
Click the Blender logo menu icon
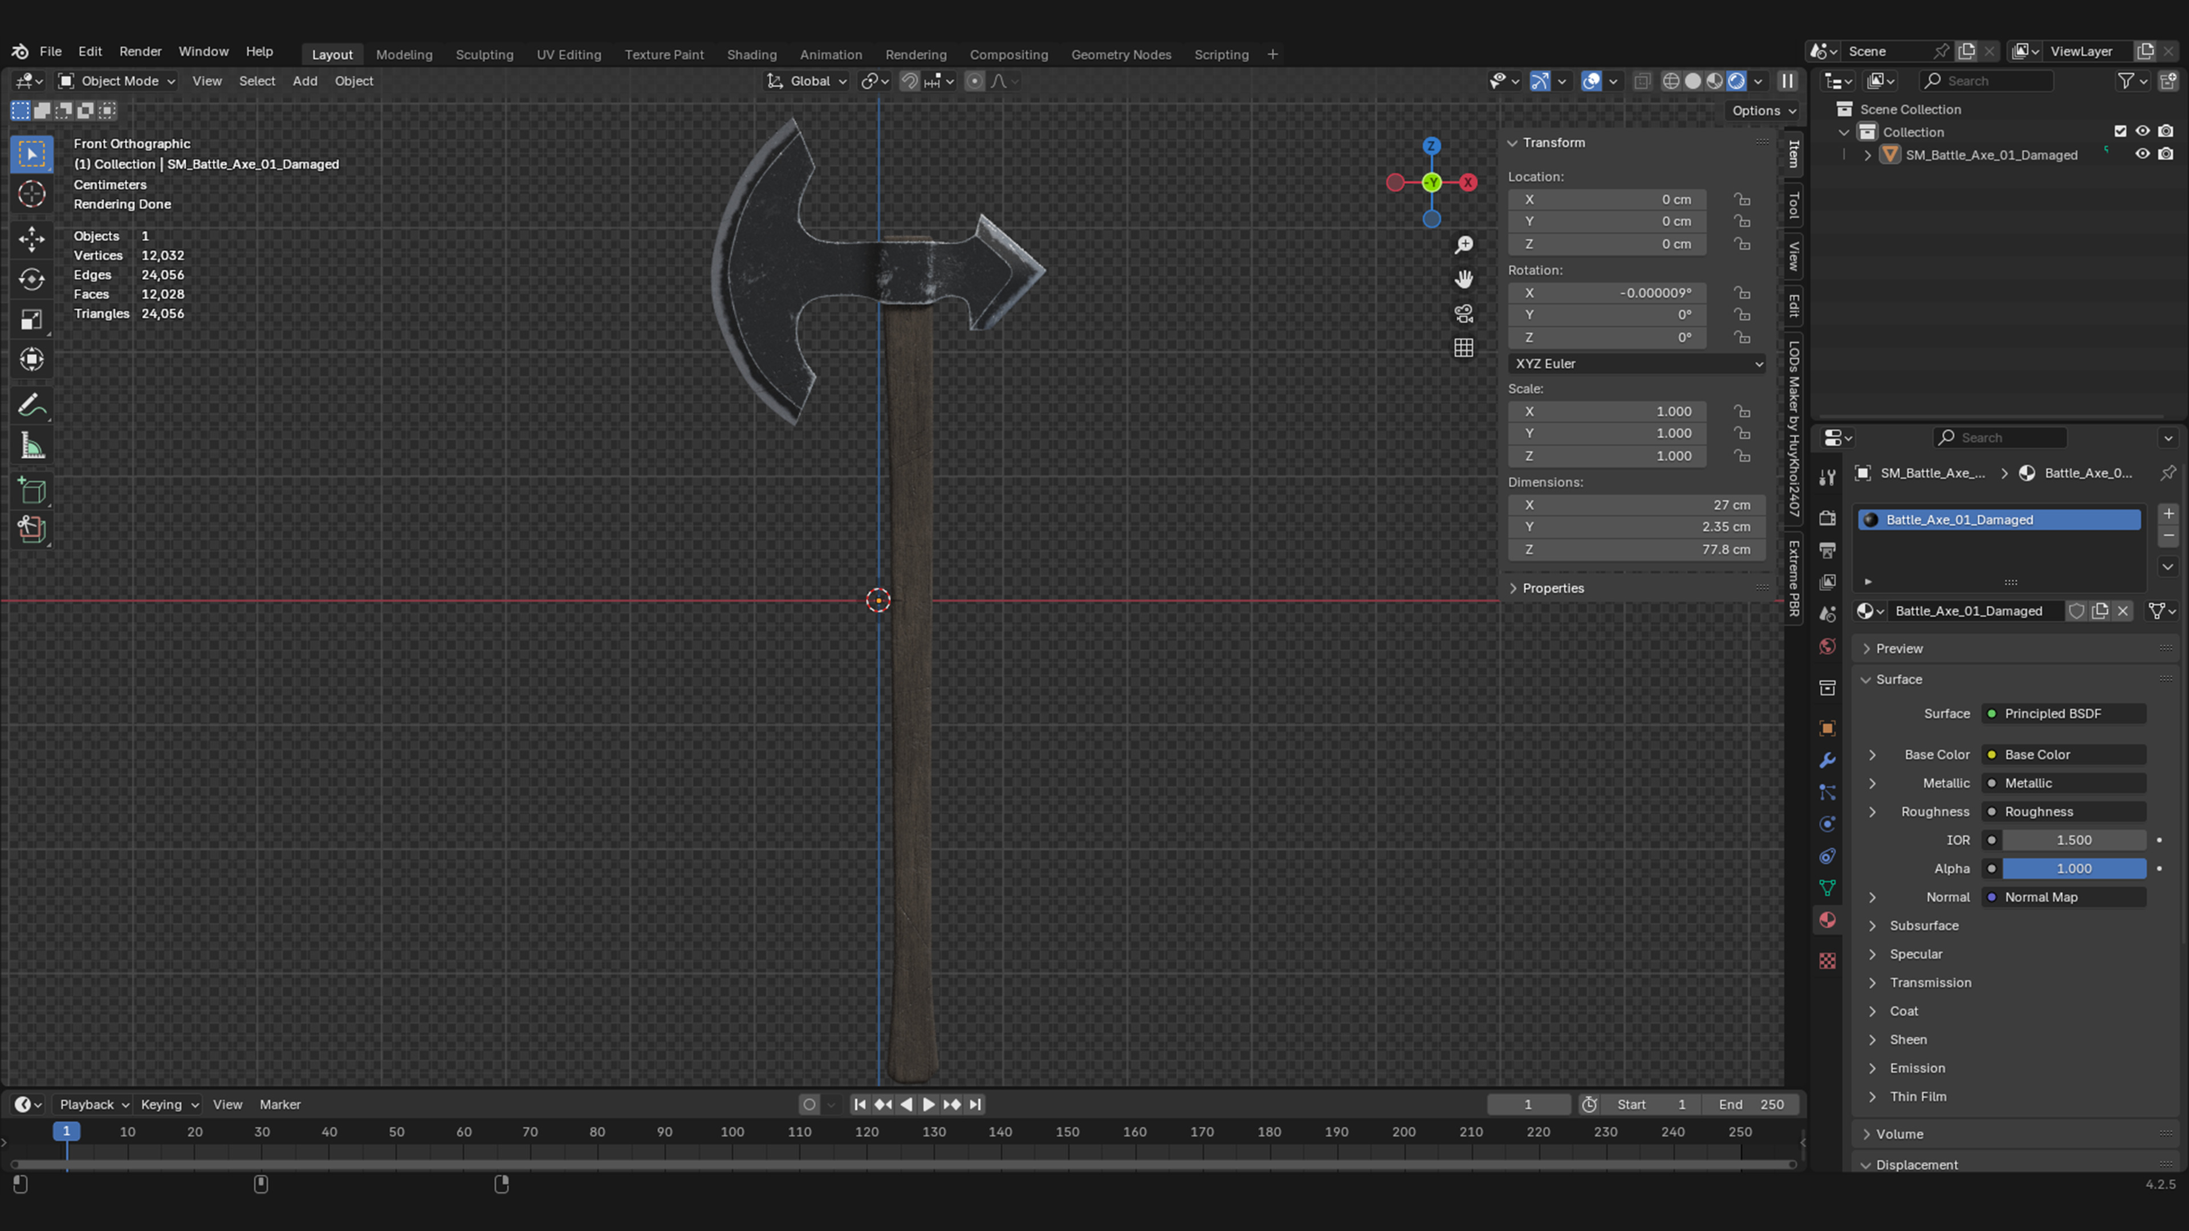[x=21, y=51]
